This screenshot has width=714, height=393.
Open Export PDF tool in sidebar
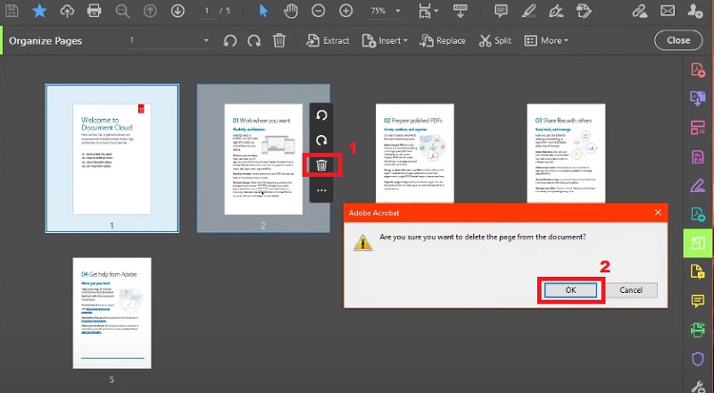698,213
